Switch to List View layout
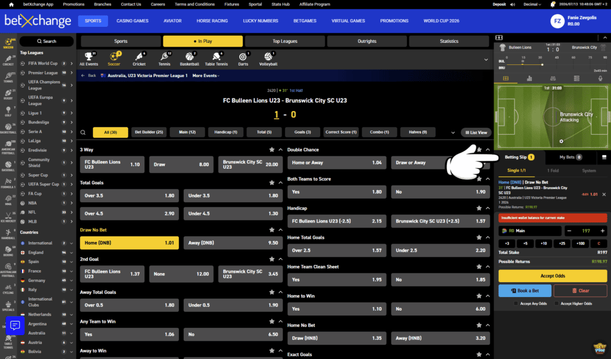 (476, 132)
